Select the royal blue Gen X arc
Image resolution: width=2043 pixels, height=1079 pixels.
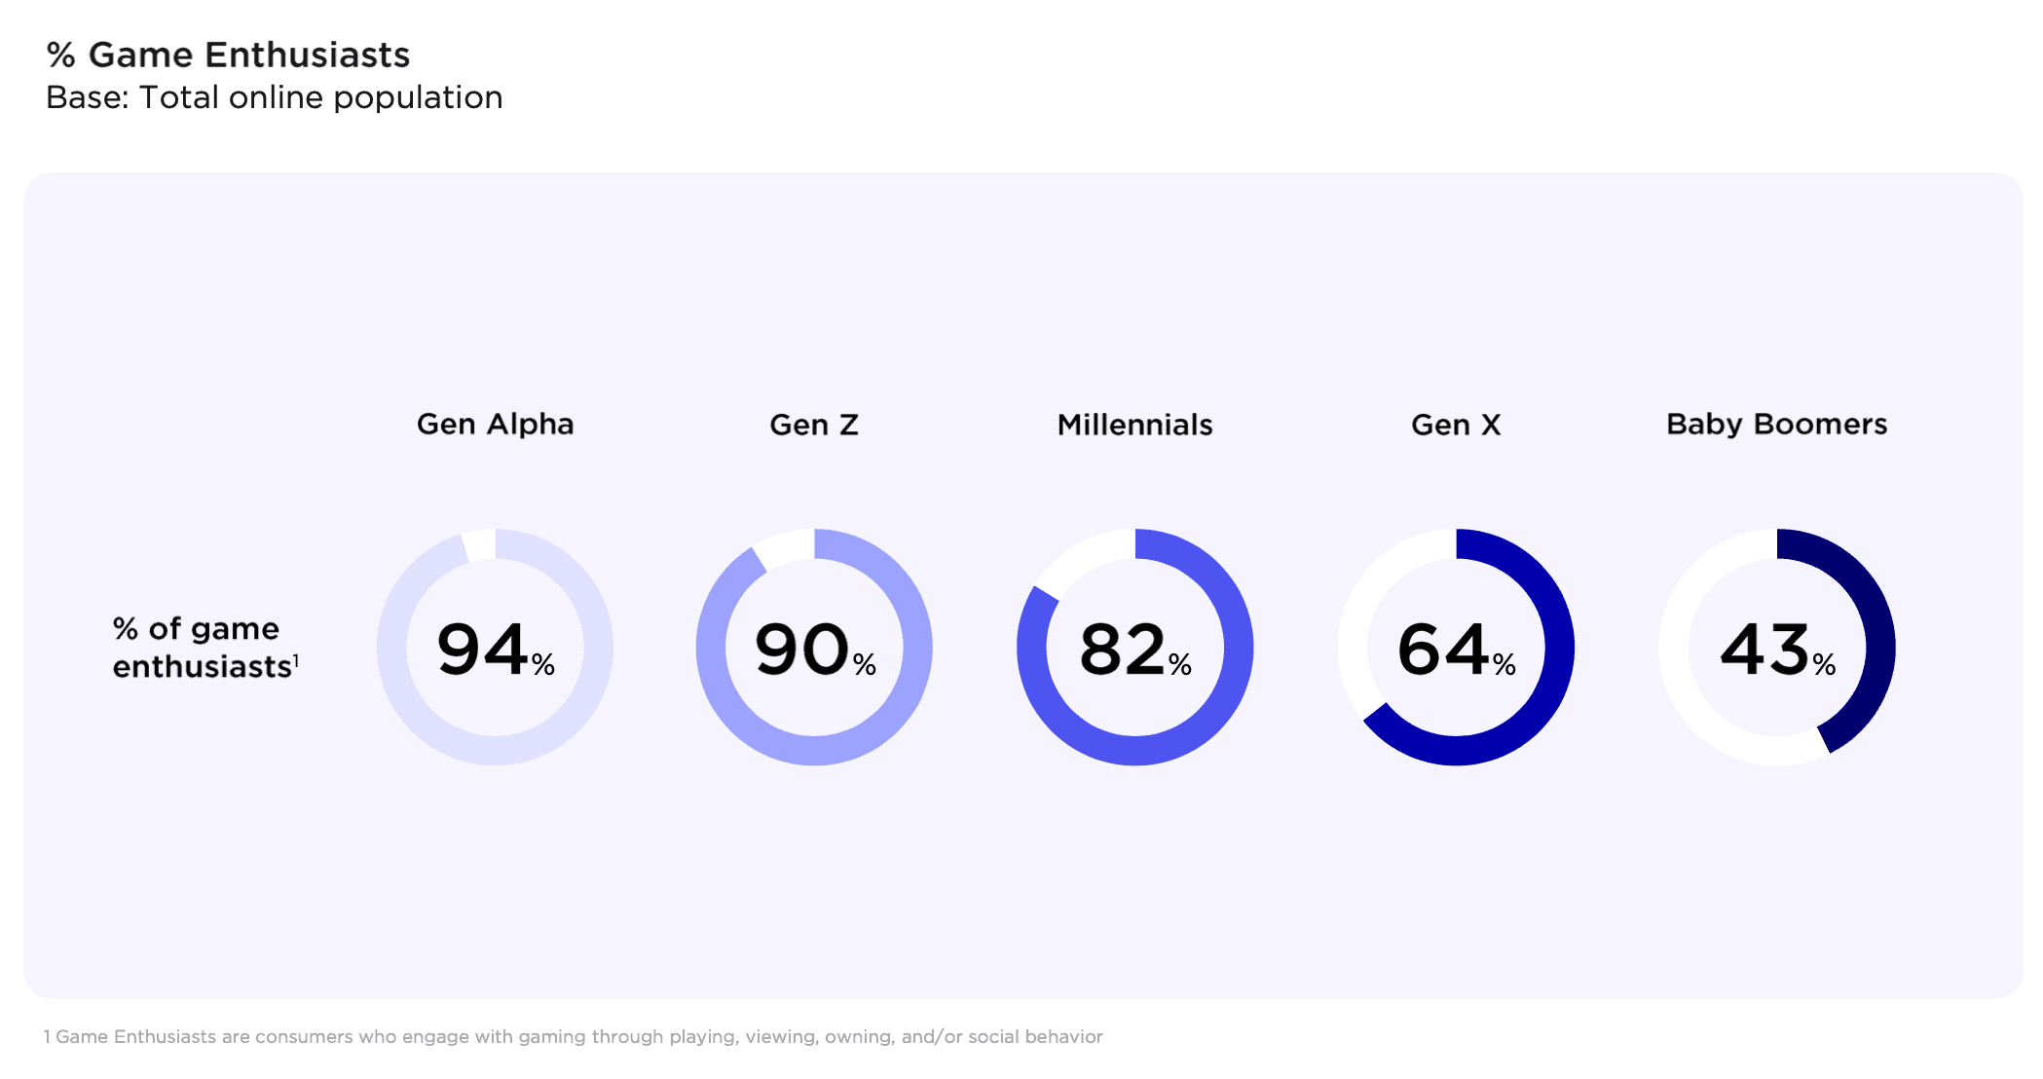pos(1558,648)
